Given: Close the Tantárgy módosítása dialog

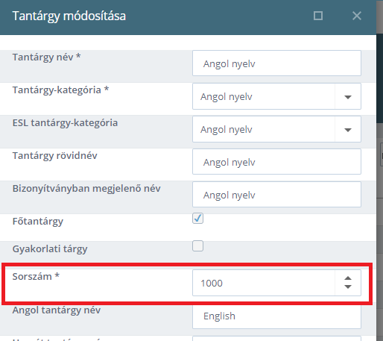Looking at the screenshot, I should (x=357, y=16).
